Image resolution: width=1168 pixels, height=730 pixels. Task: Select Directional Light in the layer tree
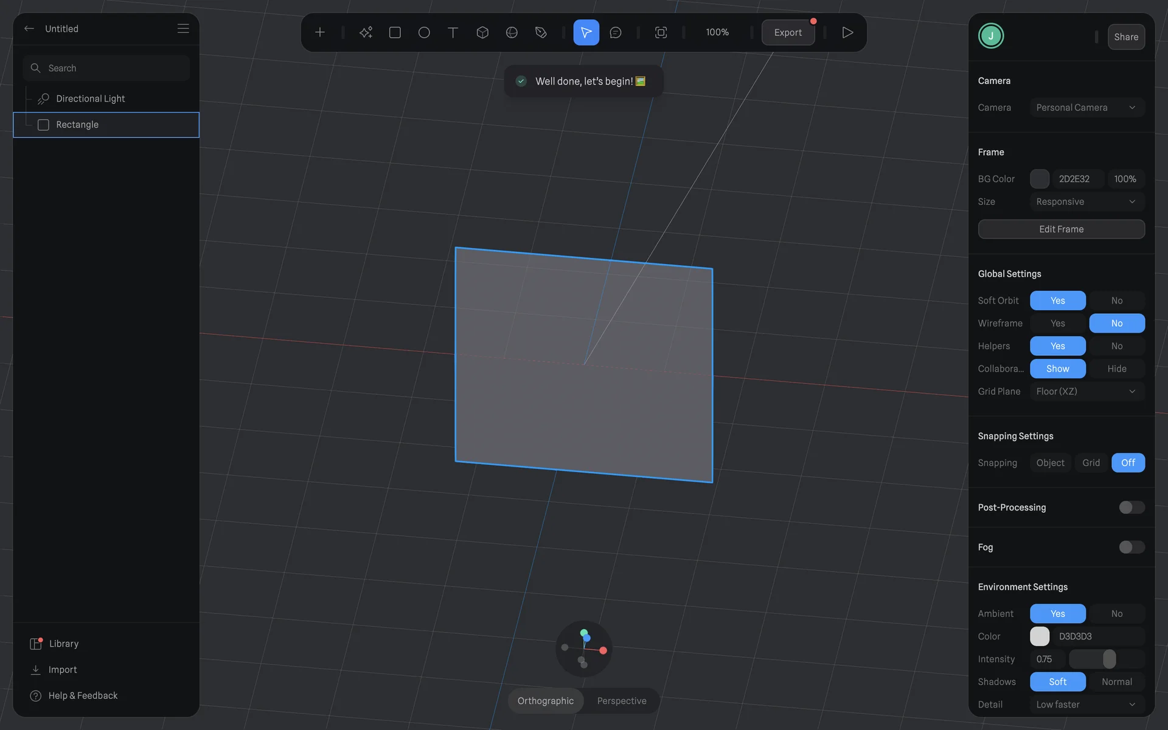[90, 99]
